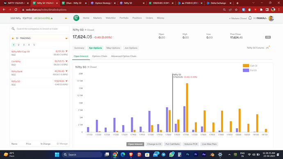The width and height of the screenshot is (283, 159).
Task: Select May Options button
Action: pos(113,48)
